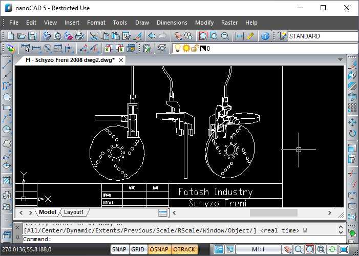Open the STANDARD text style dropdown
The height and width of the screenshot is (256, 359).
323,36
